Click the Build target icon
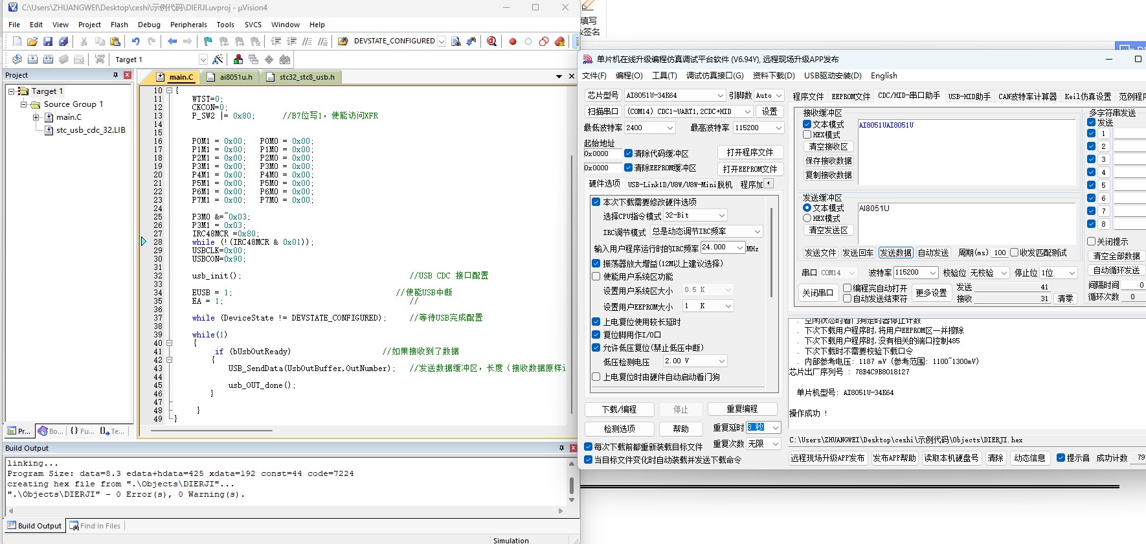 (x=32, y=60)
